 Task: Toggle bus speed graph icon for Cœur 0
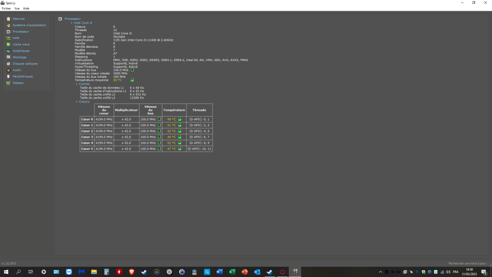click(x=159, y=119)
